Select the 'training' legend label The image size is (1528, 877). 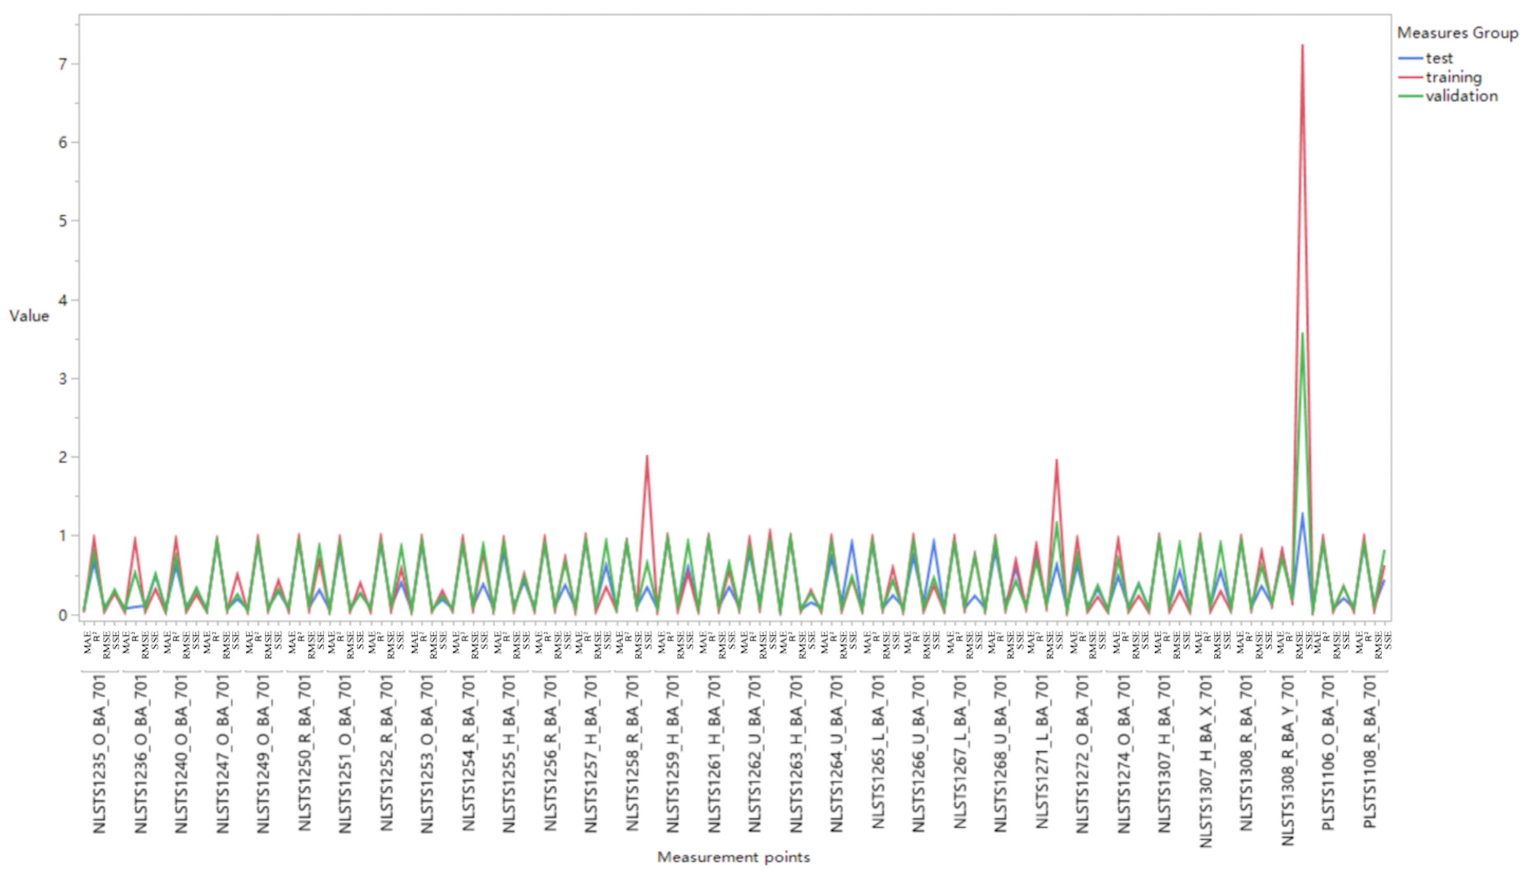tap(1453, 77)
